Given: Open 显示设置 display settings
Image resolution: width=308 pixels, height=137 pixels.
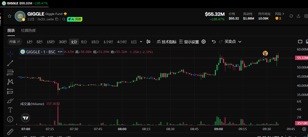Looking at the screenshot, I should point(189,42).
